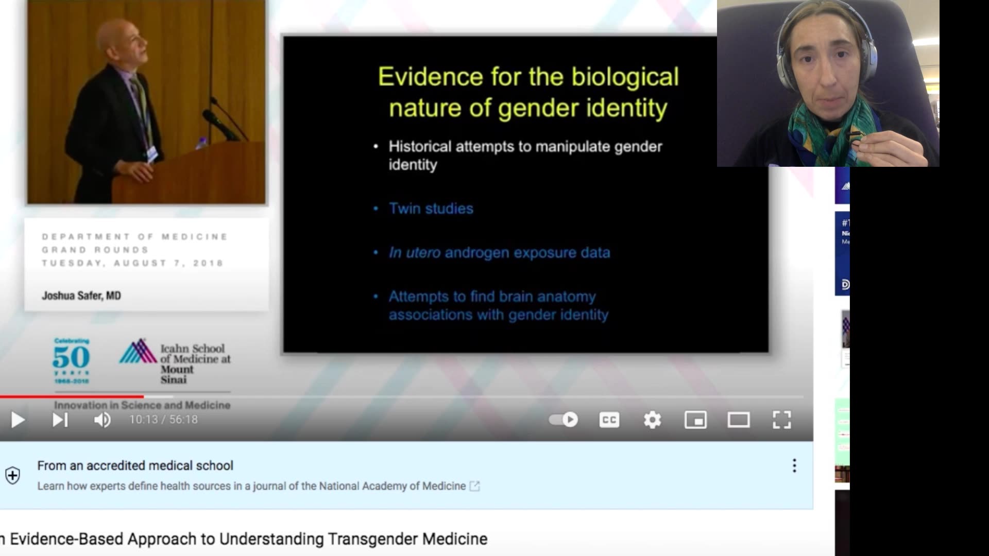Open the three-dot menu on the info panel
The width and height of the screenshot is (989, 556).
pos(794,465)
